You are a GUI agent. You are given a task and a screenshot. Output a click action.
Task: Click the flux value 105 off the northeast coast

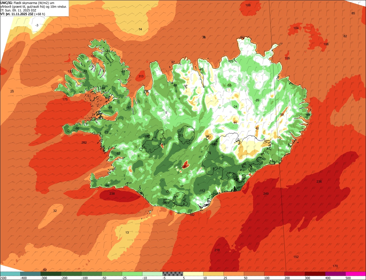287,58
